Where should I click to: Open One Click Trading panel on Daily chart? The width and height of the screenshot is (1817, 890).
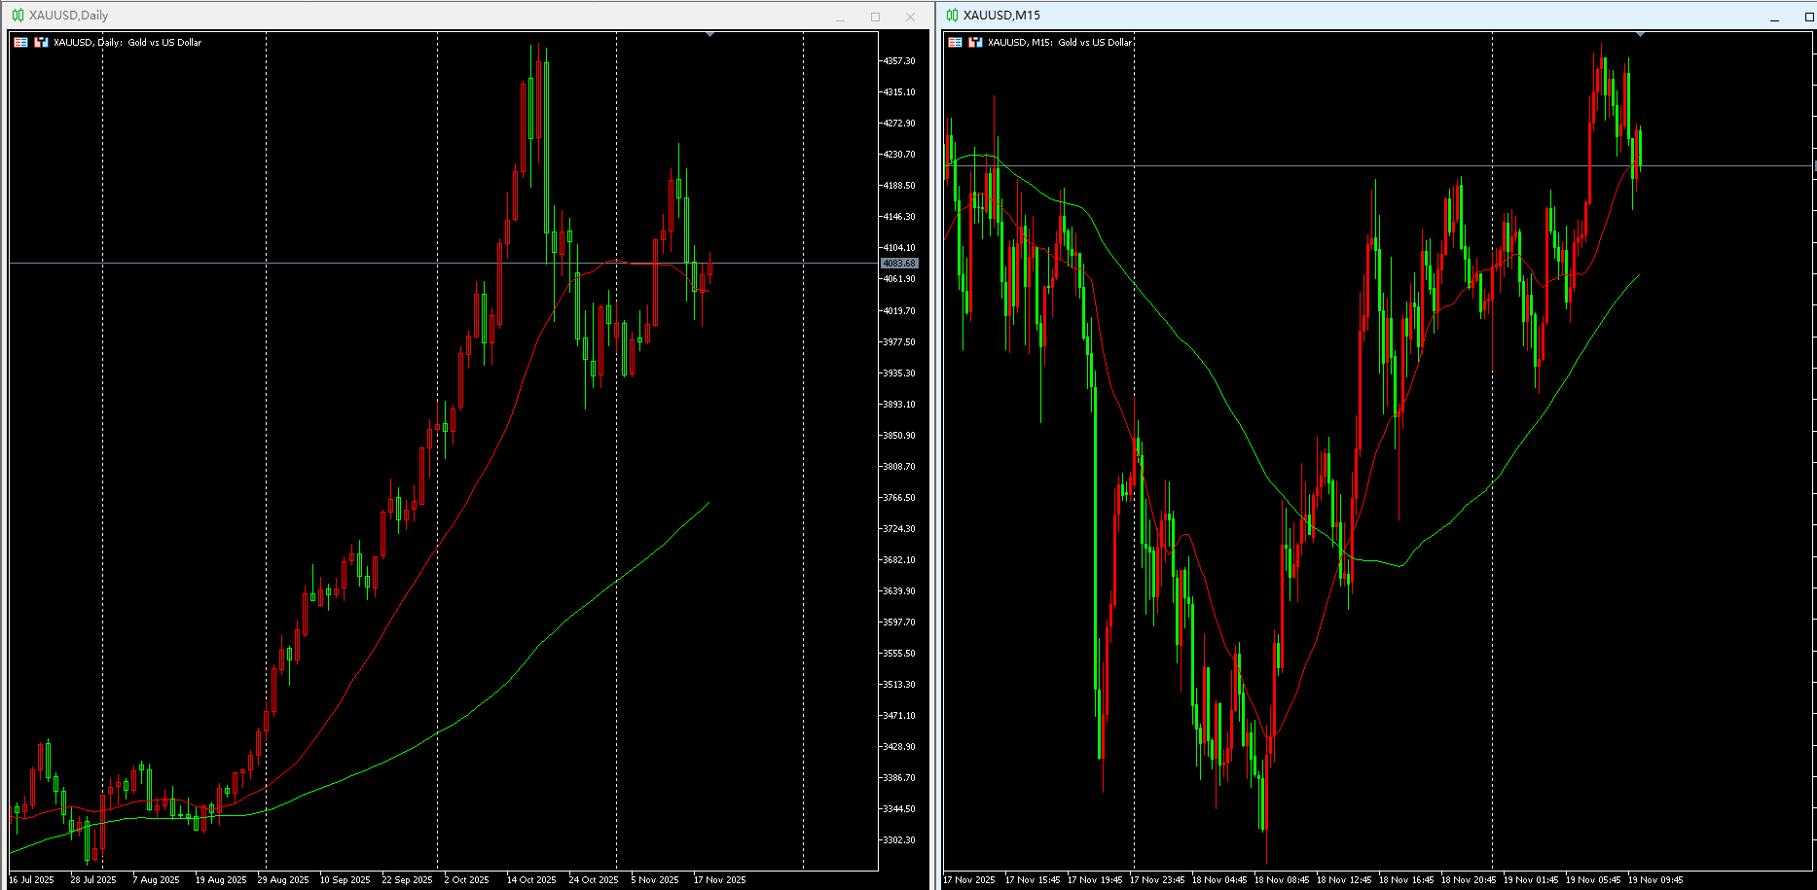pos(20,42)
